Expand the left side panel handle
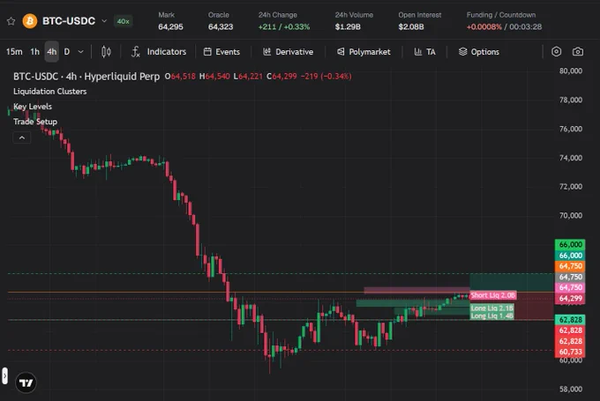600x401 pixels. tap(4, 376)
